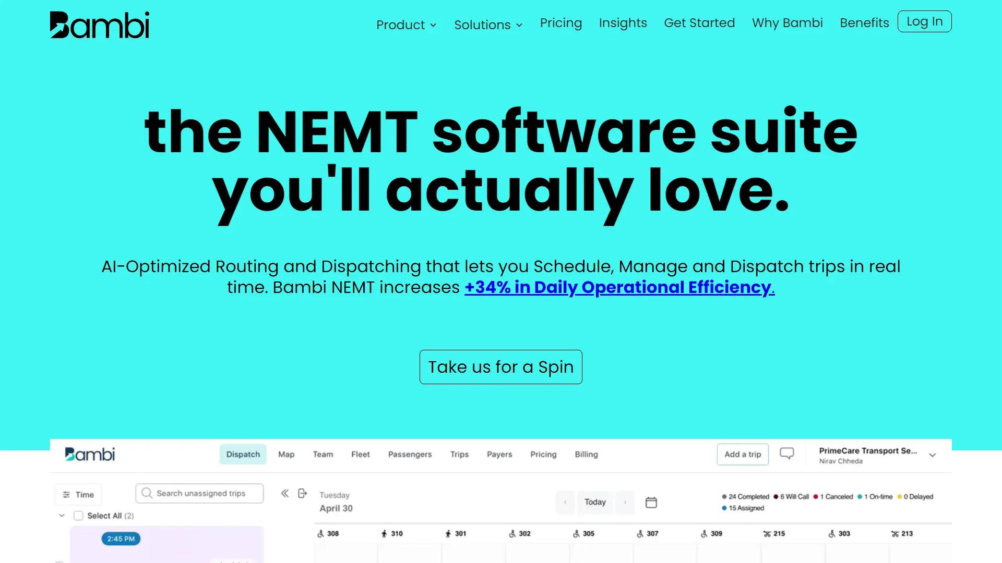Viewport: 1002px width, 563px height.
Task: Open the chat message icon in dashboard
Action: click(786, 454)
